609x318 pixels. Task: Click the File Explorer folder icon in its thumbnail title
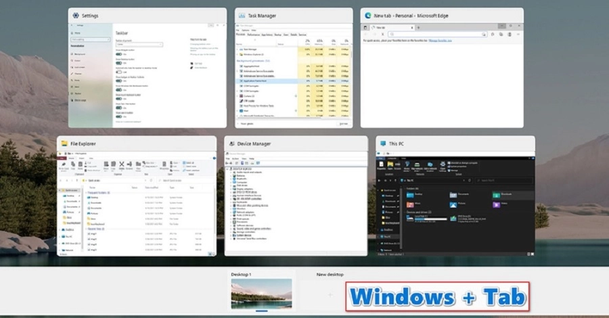coord(64,143)
